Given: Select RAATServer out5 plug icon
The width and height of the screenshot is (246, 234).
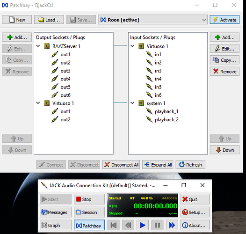Looking at the screenshot, I should click(x=55, y=87).
